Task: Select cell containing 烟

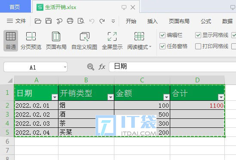Action: 86,106
